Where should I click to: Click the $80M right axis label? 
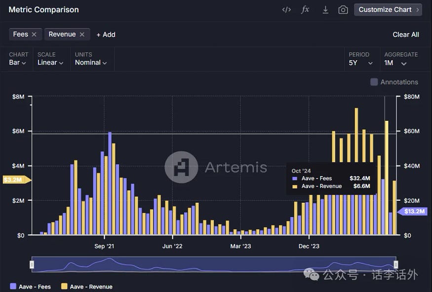coord(412,97)
